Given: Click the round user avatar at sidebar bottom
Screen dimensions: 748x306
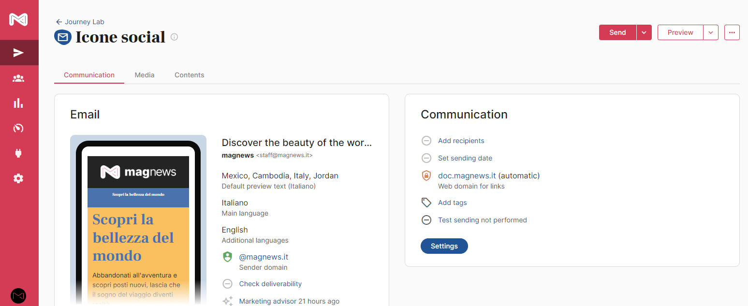Looking at the screenshot, I should point(18,295).
